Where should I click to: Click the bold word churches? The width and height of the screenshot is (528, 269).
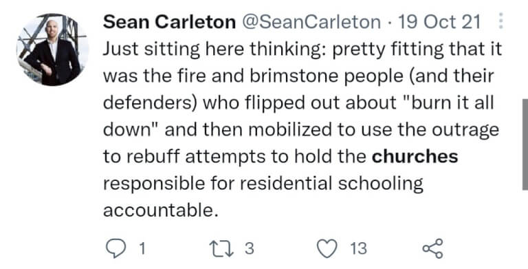tap(415, 156)
